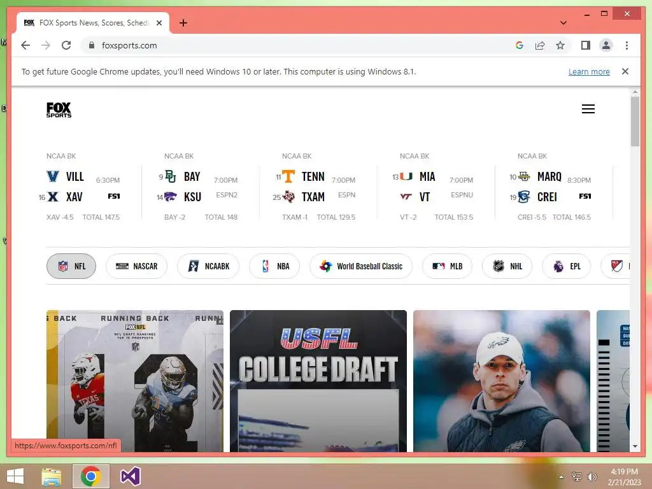Viewport: 652px width, 489px height.
Task: Open the Eagles coach photo card
Action: point(502,381)
